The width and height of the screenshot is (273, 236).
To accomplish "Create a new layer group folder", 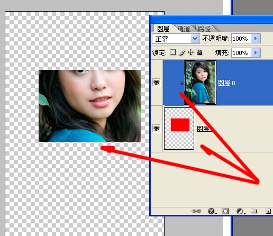I will pyautogui.click(x=253, y=211).
